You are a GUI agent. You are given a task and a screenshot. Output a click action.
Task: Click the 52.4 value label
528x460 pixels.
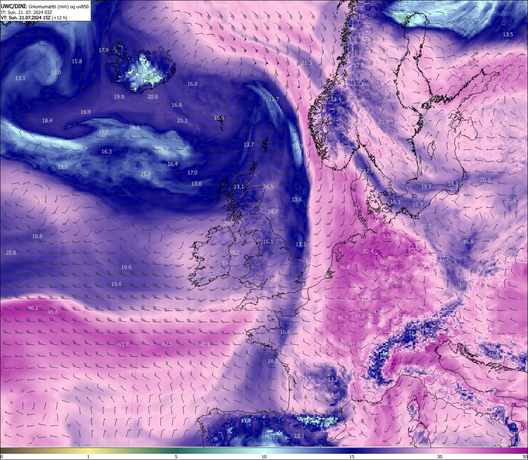(x=368, y=251)
